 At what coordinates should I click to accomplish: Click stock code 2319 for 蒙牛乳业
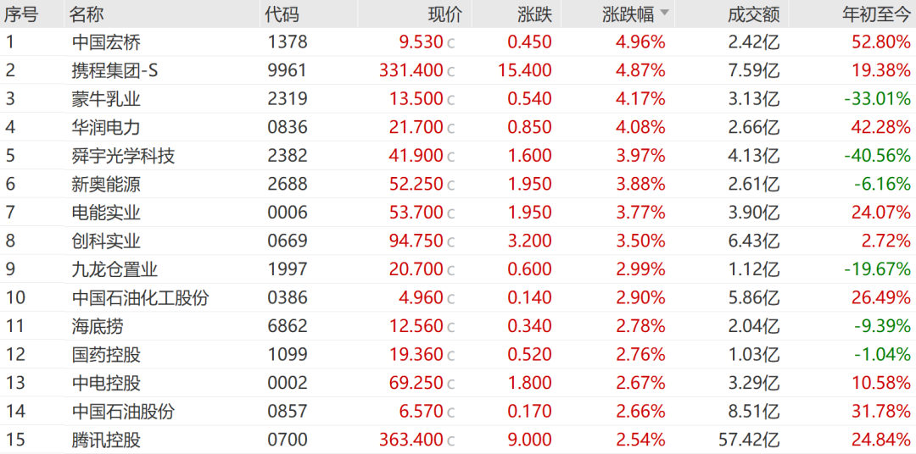click(287, 99)
